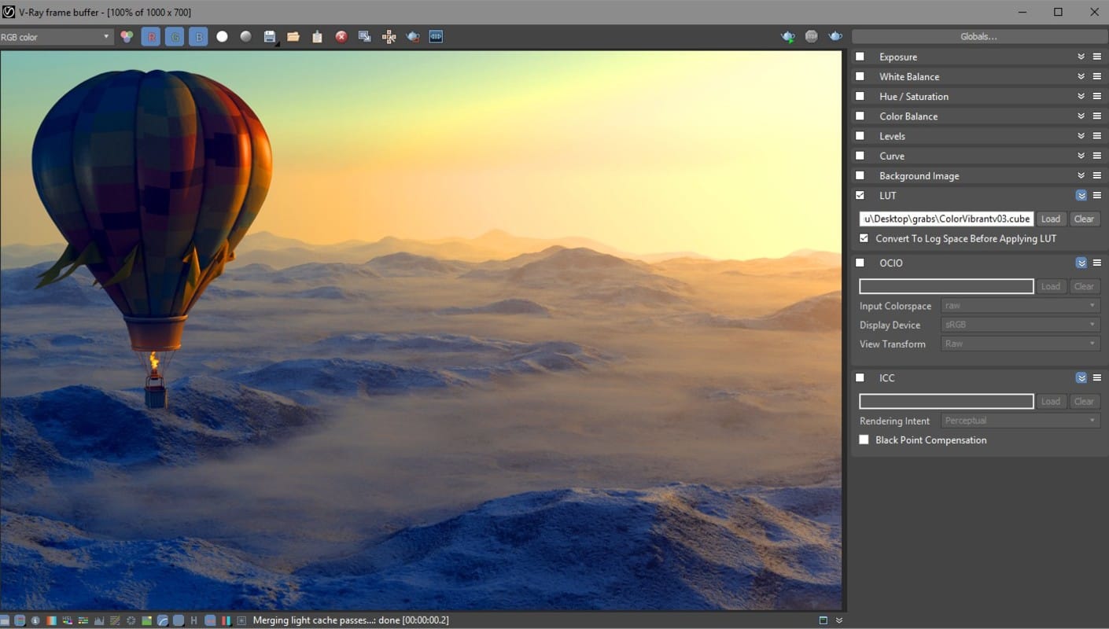This screenshot has width=1109, height=629.
Task: Enable Black Point Compensation
Action: 864,440
